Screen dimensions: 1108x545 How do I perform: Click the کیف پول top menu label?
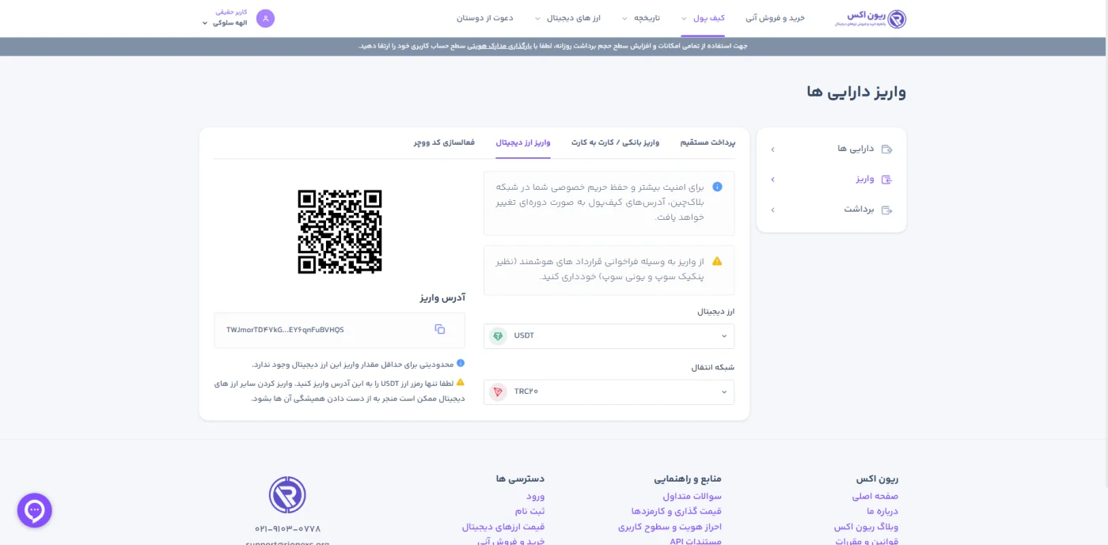pos(709,18)
